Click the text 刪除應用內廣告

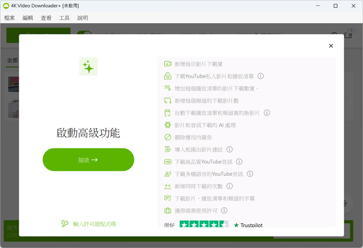click(x=193, y=138)
